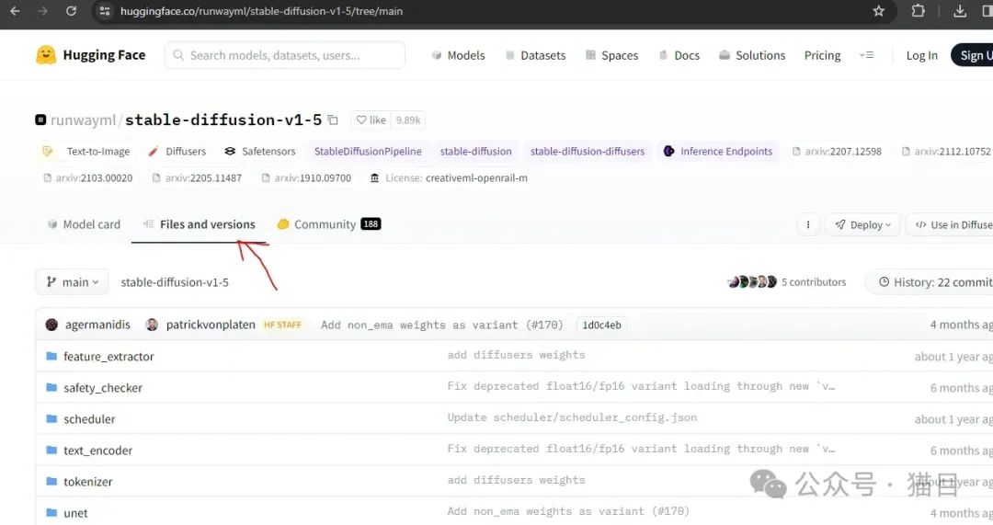This screenshot has width=993, height=525.
Task: Open the tokenizer folder icon
Action: 51,481
